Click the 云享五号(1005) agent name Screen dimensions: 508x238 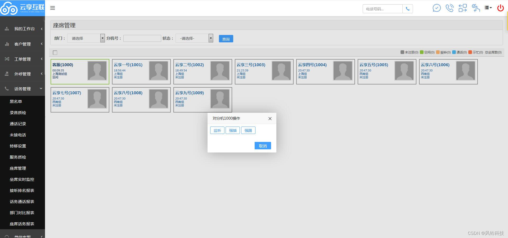click(374, 65)
